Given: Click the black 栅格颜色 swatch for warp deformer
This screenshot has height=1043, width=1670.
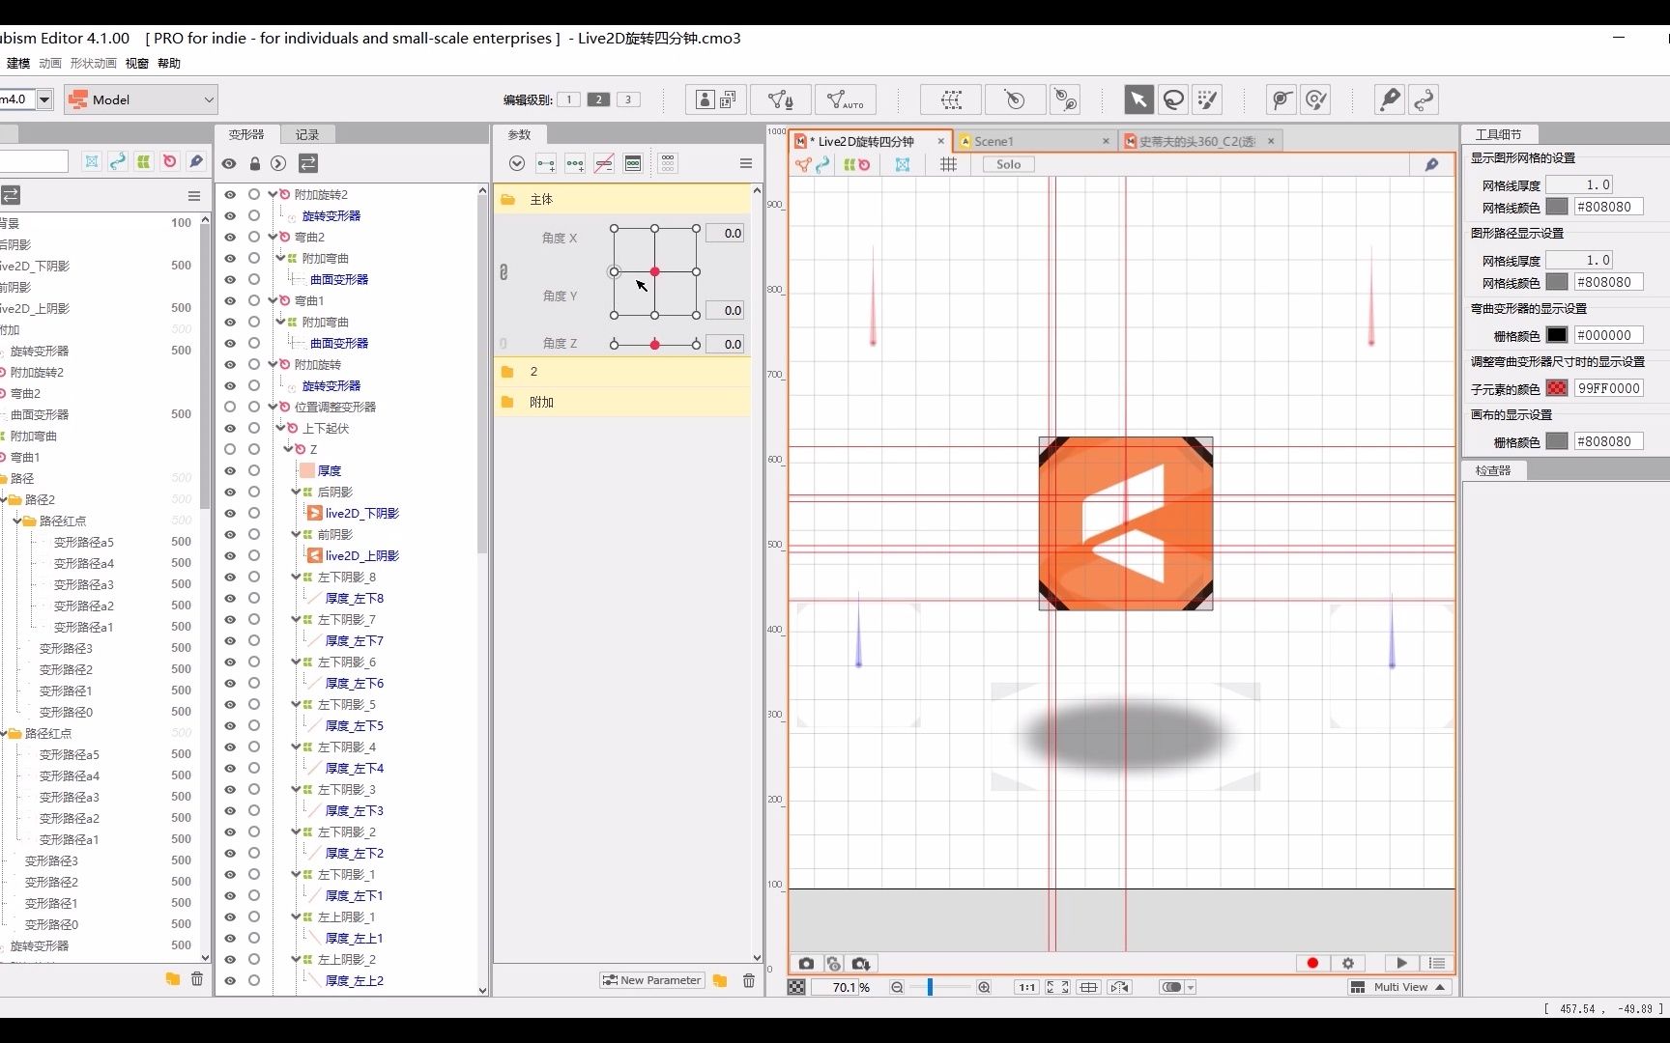Looking at the screenshot, I should (1557, 335).
